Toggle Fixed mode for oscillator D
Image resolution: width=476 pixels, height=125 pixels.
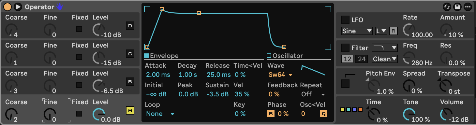(x=79, y=29)
